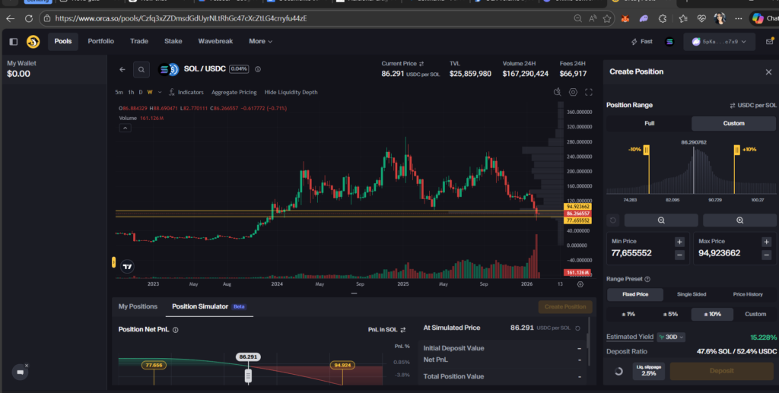Close the Create Position panel

pyautogui.click(x=768, y=72)
